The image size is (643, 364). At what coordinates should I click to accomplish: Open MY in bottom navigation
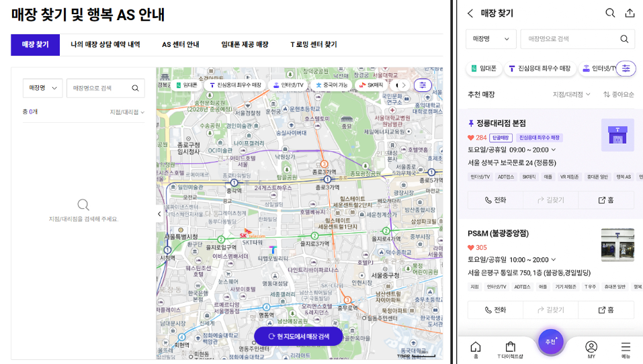(x=591, y=350)
